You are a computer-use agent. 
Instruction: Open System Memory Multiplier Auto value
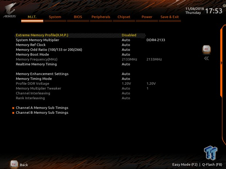tap(126, 40)
